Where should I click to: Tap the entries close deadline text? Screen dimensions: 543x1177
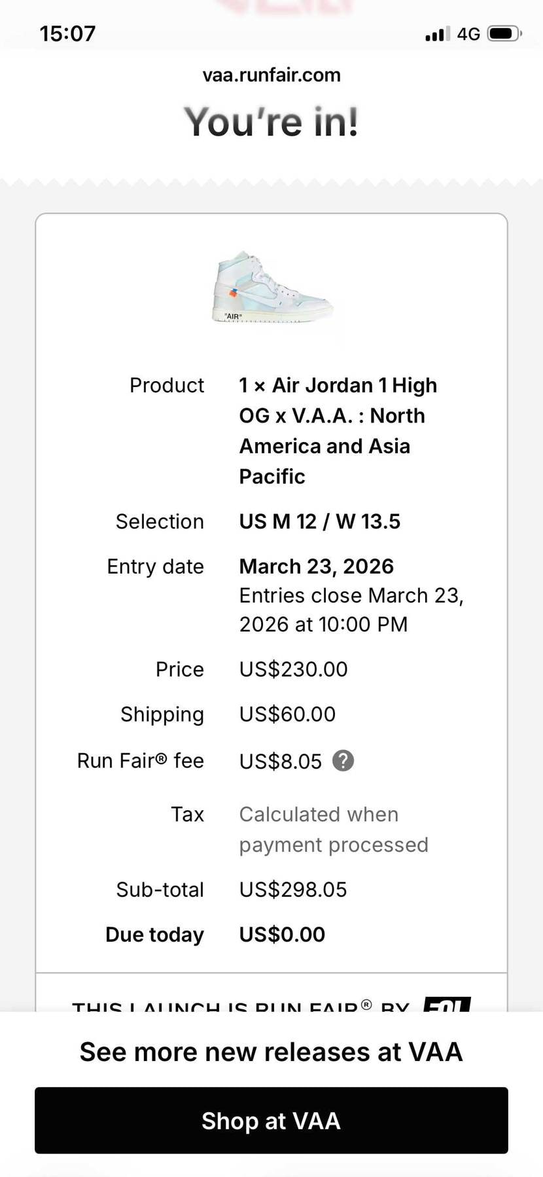tap(351, 610)
